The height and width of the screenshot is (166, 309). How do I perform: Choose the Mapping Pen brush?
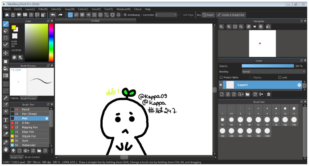[x=29, y=127]
